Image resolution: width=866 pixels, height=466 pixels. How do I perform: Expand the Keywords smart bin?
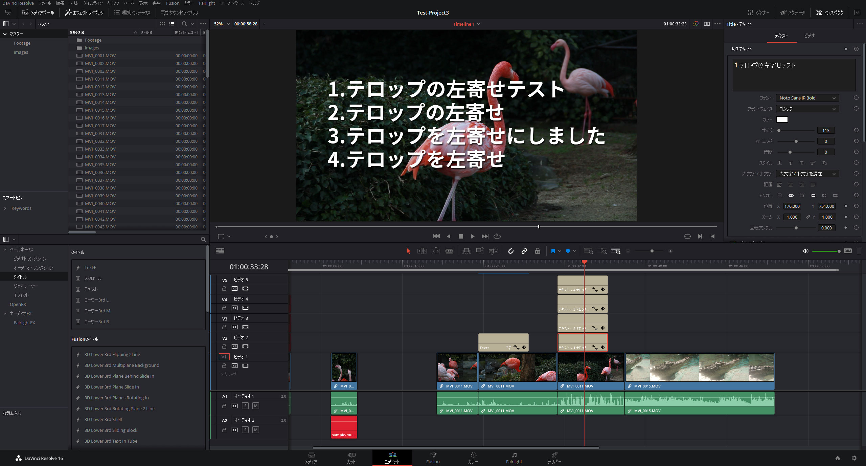coord(5,208)
